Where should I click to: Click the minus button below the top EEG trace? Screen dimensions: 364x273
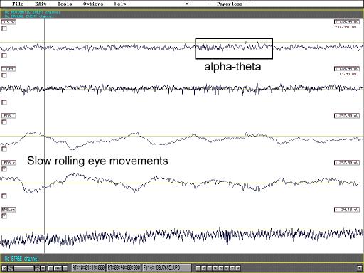click(4, 55)
